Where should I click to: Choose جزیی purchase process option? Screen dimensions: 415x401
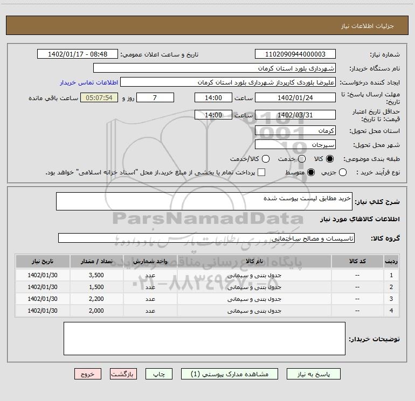343,172
